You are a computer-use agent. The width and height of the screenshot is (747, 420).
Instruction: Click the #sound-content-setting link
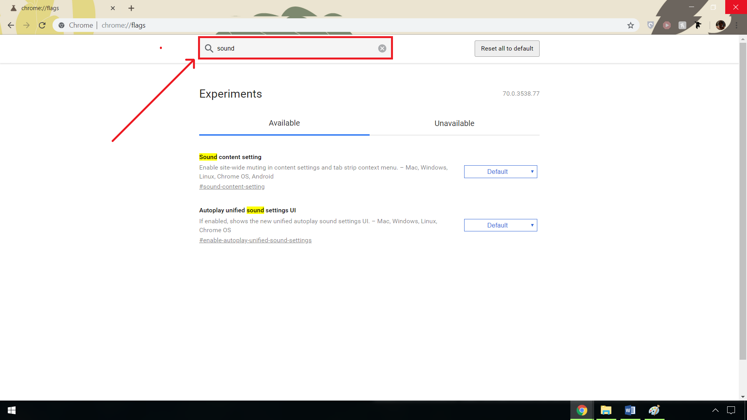[x=232, y=187]
